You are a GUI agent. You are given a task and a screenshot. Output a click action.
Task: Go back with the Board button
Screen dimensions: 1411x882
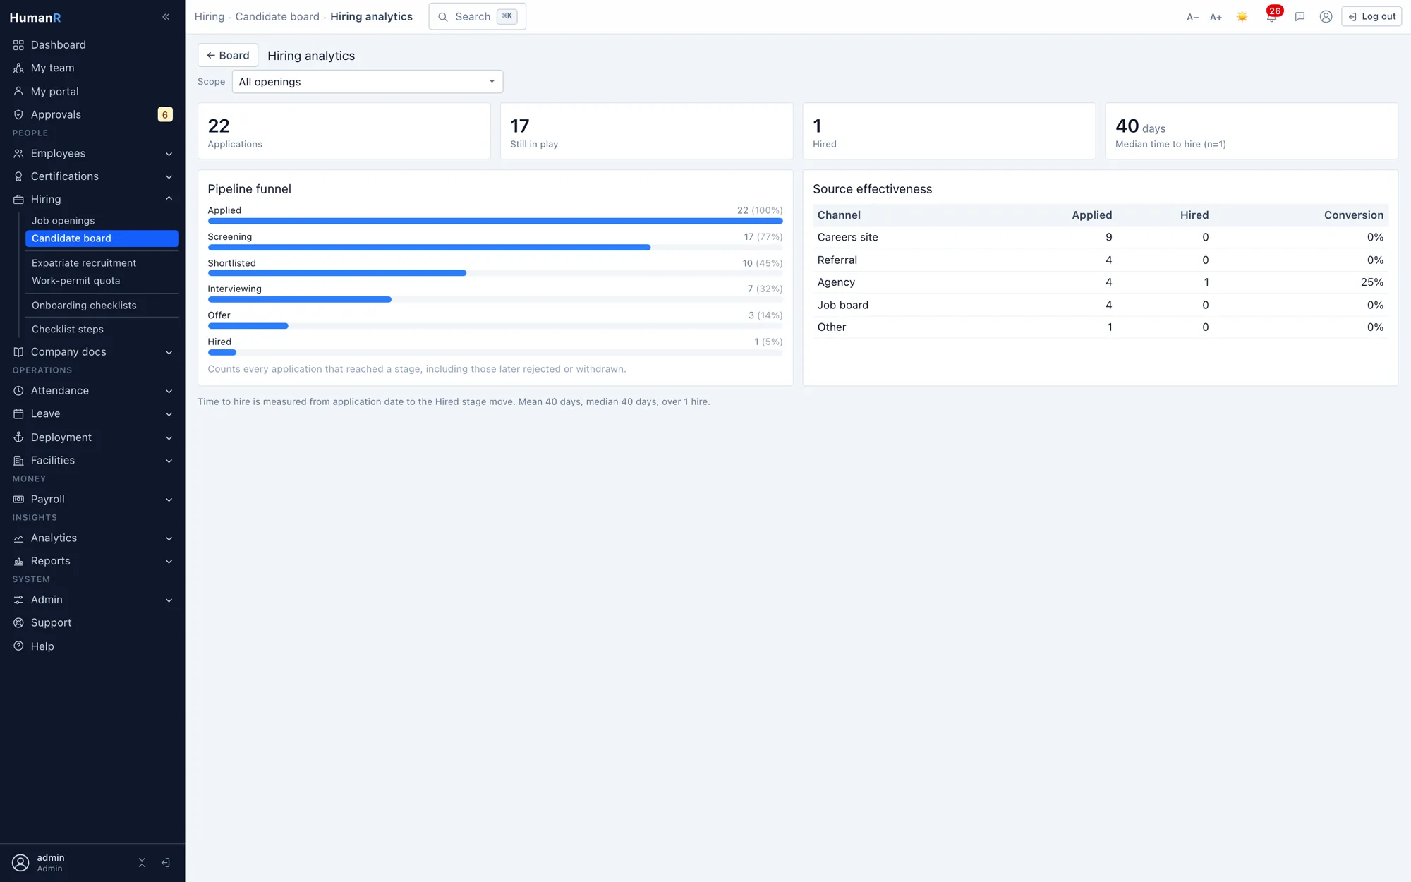tap(228, 56)
